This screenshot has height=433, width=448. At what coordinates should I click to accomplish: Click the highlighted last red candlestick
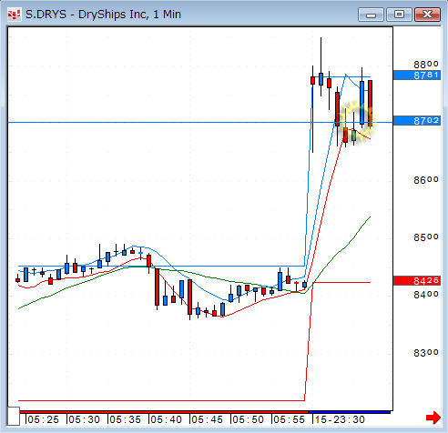[371, 103]
